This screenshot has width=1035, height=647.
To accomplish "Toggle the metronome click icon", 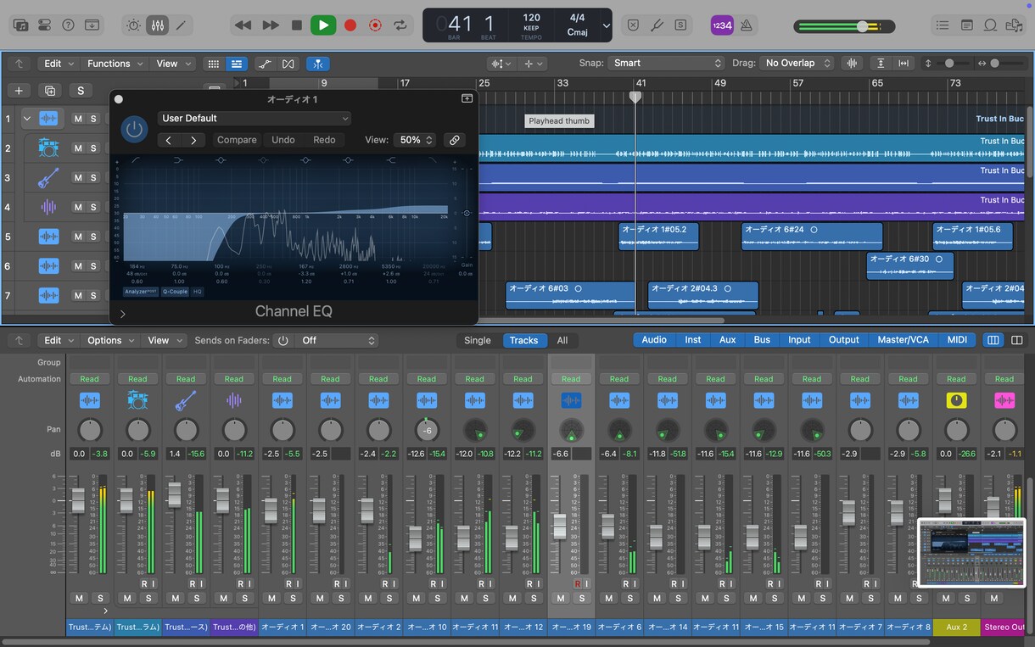I will 747,25.
